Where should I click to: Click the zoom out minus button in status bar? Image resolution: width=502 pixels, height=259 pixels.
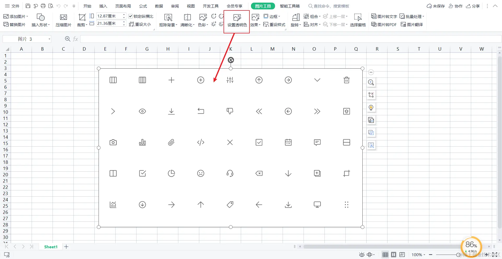(431, 255)
